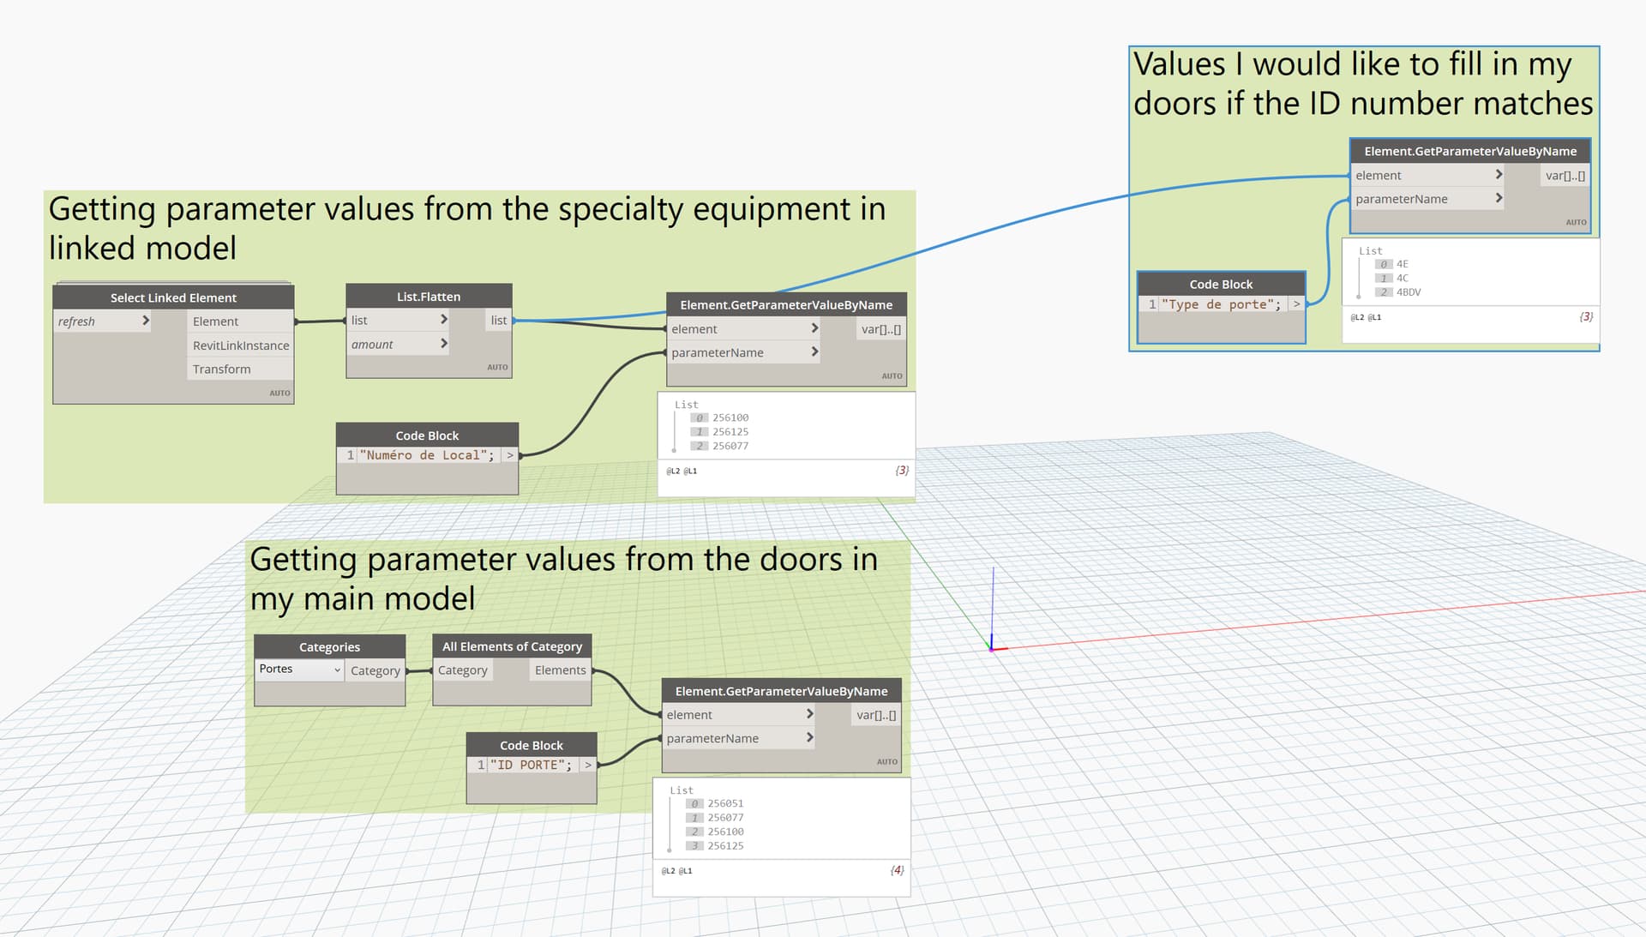Select the 'Type de porte' code block text field
Screen dimensions: 1646x937
[x=1223, y=304]
